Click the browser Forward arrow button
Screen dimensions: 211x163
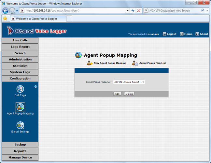(12, 11)
